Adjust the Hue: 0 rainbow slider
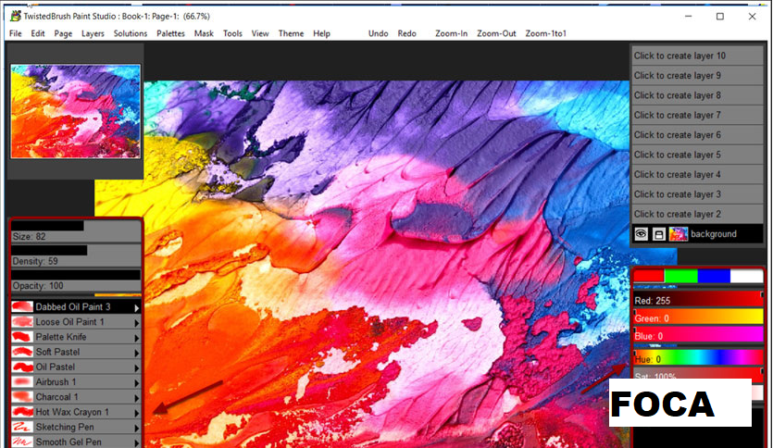Viewport: 773px width, 448px height. point(698,358)
